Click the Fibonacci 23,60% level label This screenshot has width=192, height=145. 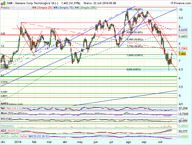click(135, 55)
